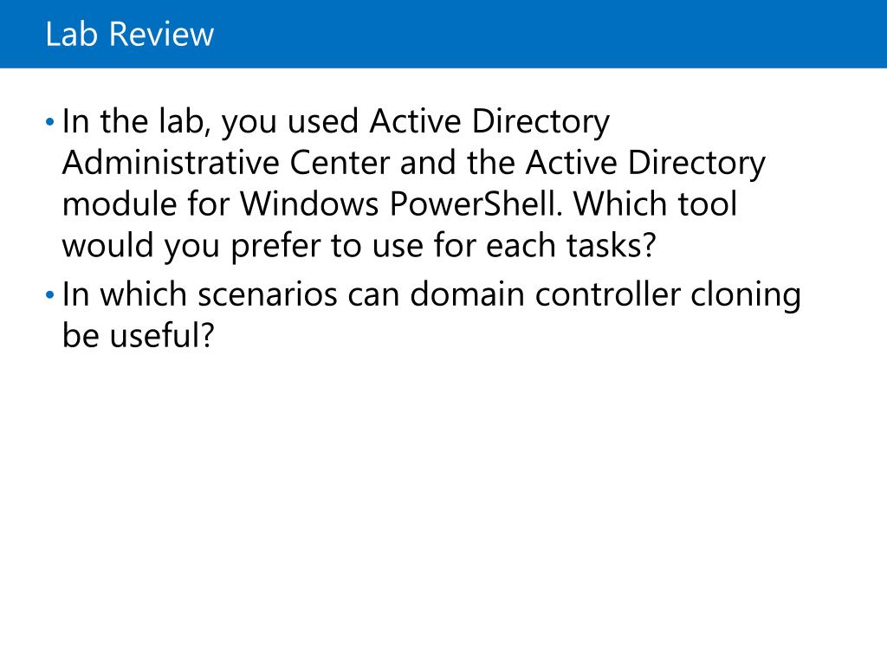Click the empty white area below the bullets
This screenshot has width=887, height=665.
click(x=443, y=498)
